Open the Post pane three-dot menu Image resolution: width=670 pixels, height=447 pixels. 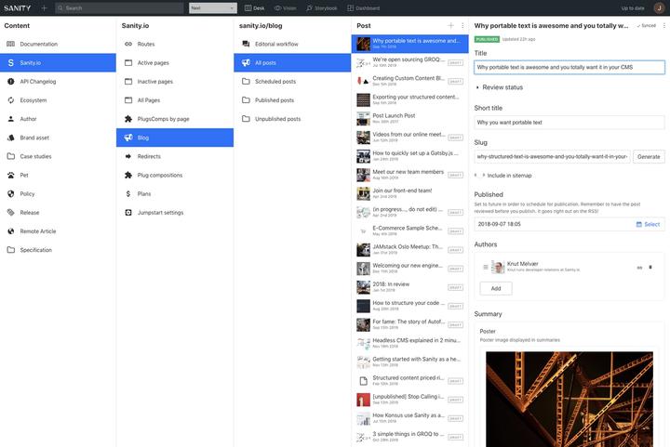tap(462, 25)
